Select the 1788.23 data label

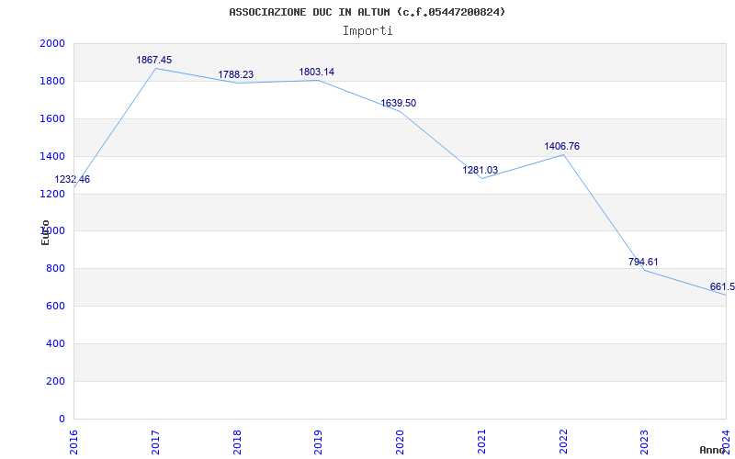(x=236, y=75)
